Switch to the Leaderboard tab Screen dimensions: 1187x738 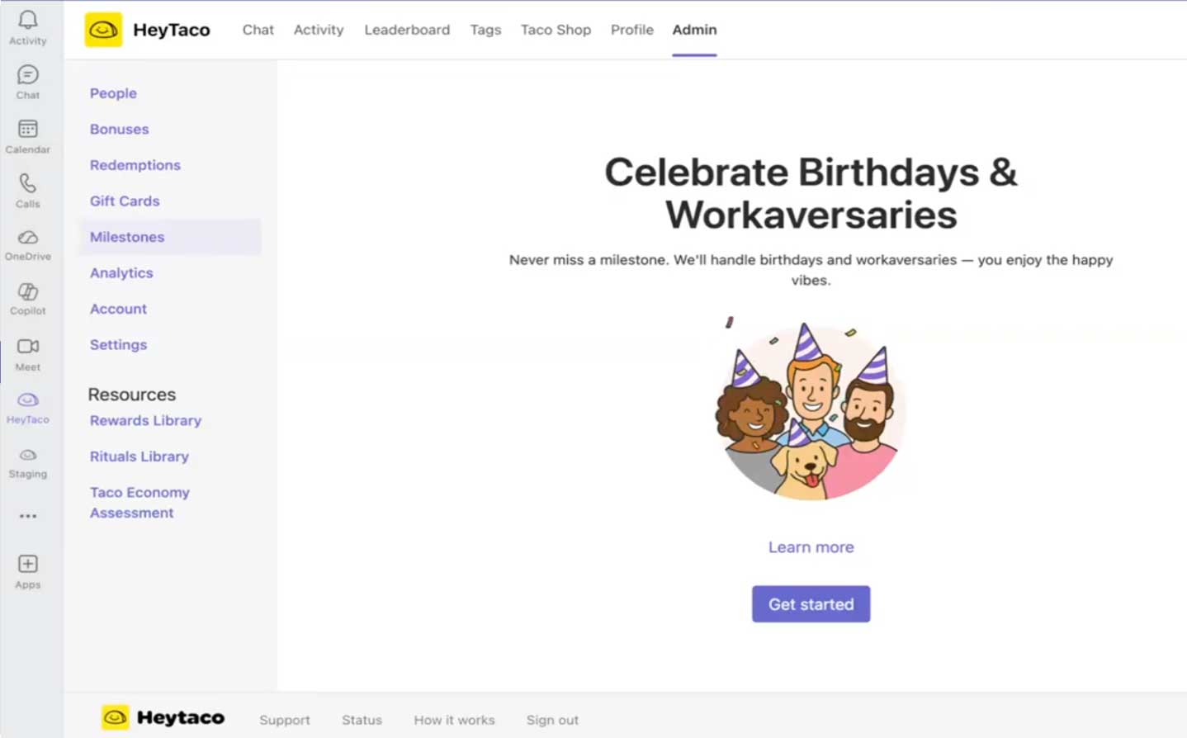[407, 30]
